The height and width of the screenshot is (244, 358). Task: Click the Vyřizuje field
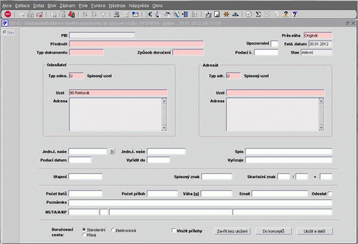click(289, 160)
